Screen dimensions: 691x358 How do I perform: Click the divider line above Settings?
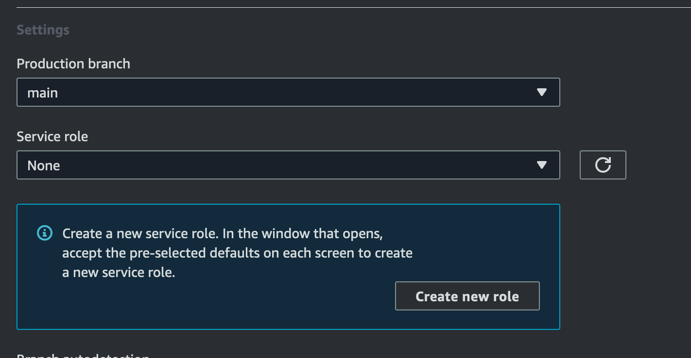340,8
